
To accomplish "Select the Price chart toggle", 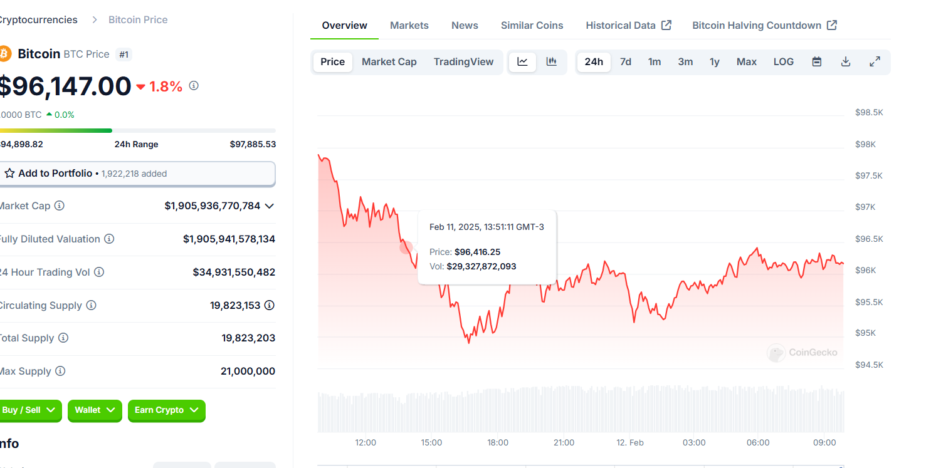I will click(x=332, y=61).
